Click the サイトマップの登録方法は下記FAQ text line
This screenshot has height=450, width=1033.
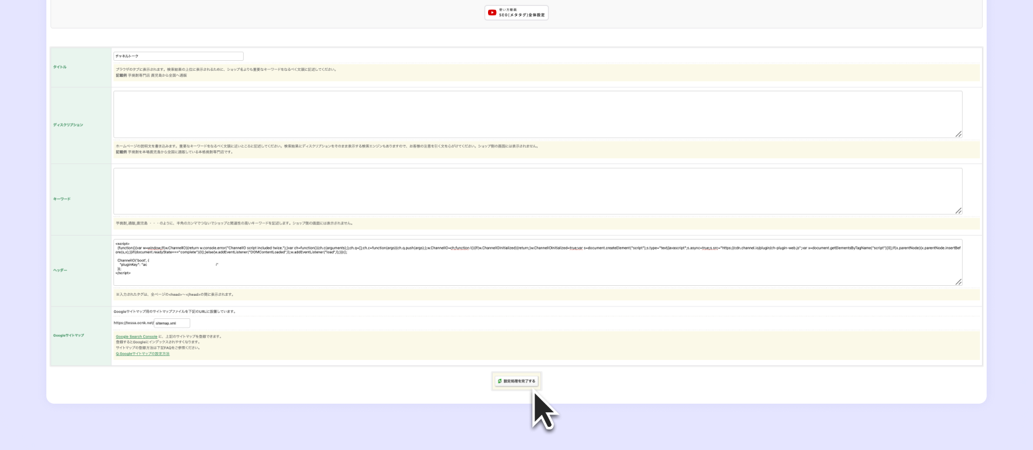tap(158, 348)
